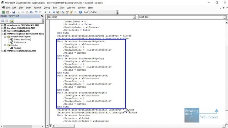The image size is (228, 128).
Task: Click the Redo icon
Action: click(x=40, y=12)
